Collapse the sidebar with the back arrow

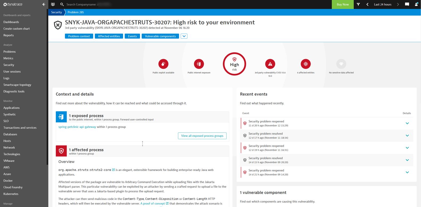point(44,4)
